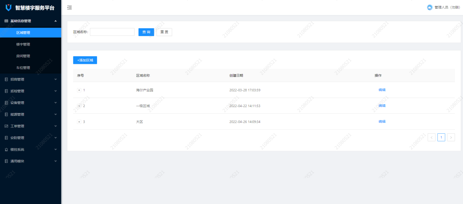Screen dimensions: 463x204
Task: Focus the 区域名称 input field
Action: (112, 32)
